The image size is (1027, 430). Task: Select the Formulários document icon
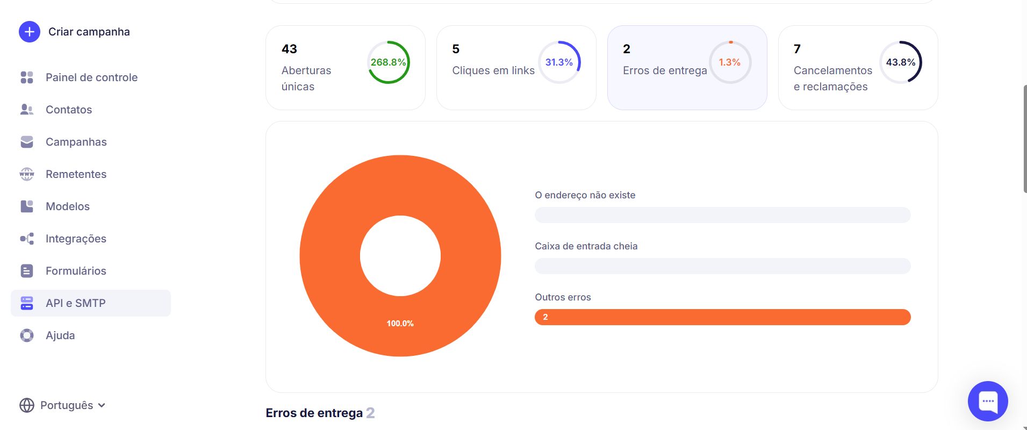pos(27,271)
